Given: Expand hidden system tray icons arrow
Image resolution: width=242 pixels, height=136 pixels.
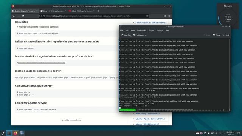Looking at the screenshot, I should pyautogui.click(x=223, y=133).
